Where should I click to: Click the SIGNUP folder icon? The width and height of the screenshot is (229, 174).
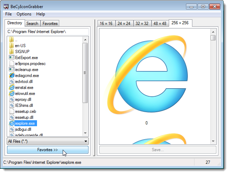point(11,52)
